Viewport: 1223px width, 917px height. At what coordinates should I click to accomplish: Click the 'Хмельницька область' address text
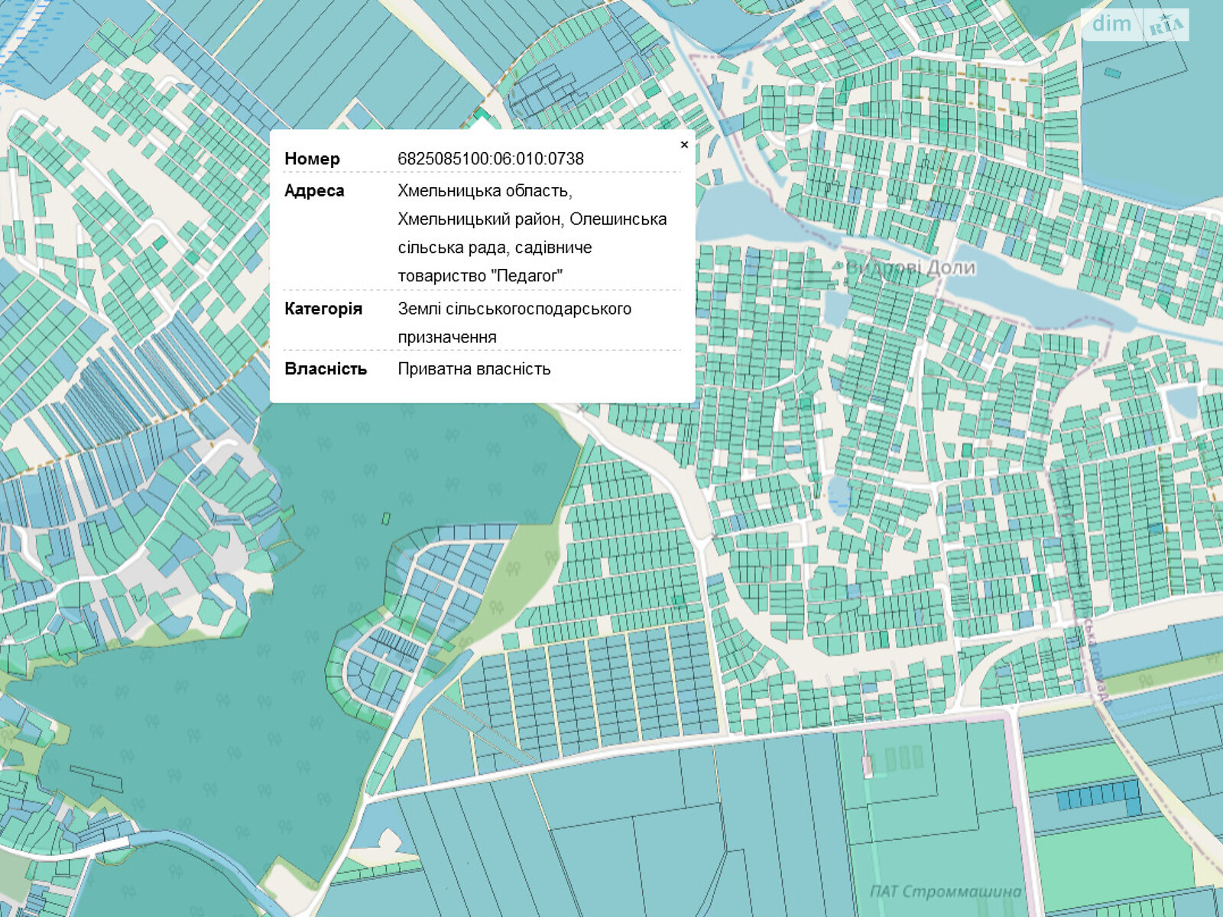485,191
